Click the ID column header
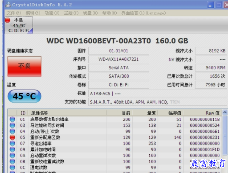The width and height of the screenshot is (228, 173). click(x=22, y=113)
